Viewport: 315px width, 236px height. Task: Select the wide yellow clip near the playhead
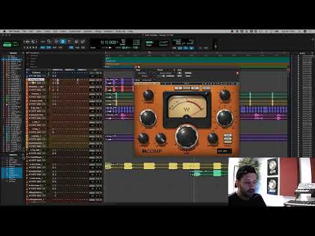191,166
